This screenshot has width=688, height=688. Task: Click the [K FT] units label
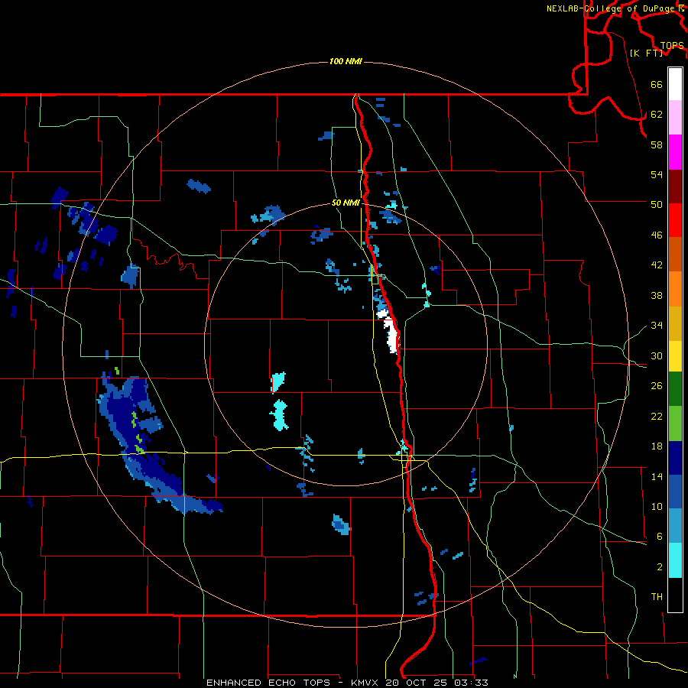[x=646, y=53]
